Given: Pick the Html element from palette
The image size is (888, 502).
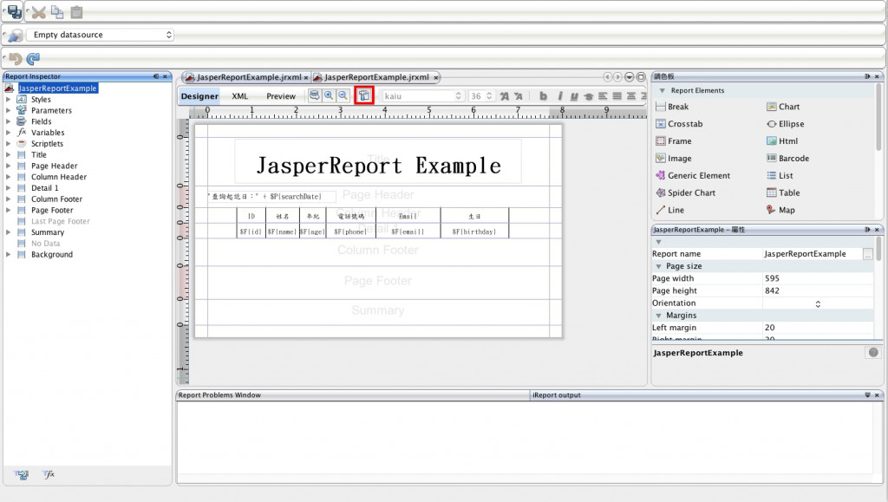Looking at the screenshot, I should [782, 141].
